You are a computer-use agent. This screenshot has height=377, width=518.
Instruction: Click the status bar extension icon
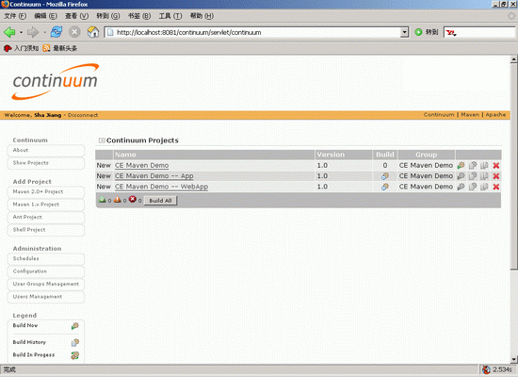tap(486, 369)
